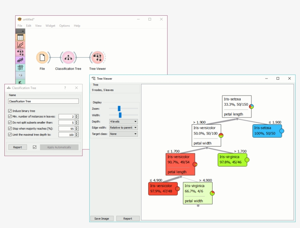Select the green Iris-virginica 97.8% leaf node
The image size is (300, 228).
point(232,160)
